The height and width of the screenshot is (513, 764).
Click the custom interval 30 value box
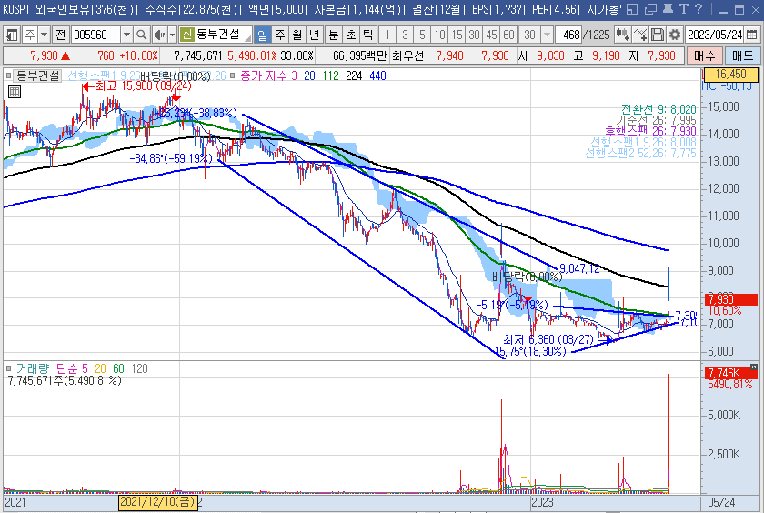pyautogui.click(x=529, y=35)
